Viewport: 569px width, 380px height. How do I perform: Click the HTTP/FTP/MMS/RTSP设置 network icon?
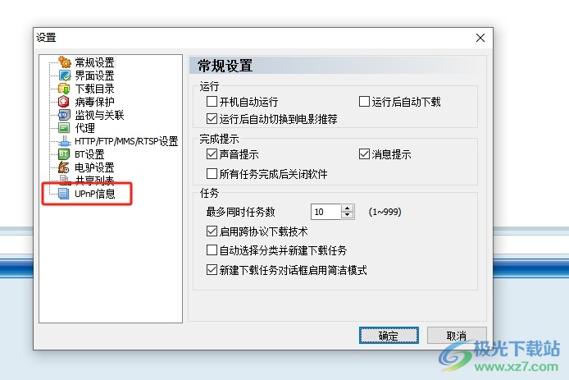pyautogui.click(x=64, y=141)
